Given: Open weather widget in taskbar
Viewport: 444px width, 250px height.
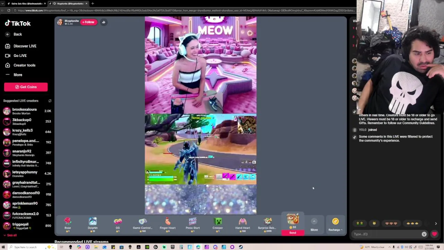Looking at the screenshot, I should tap(372, 247).
